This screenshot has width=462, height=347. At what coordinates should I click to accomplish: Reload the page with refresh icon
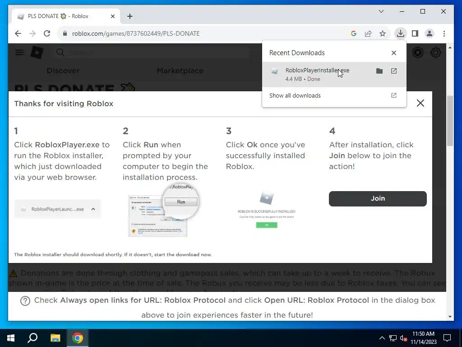click(x=47, y=33)
